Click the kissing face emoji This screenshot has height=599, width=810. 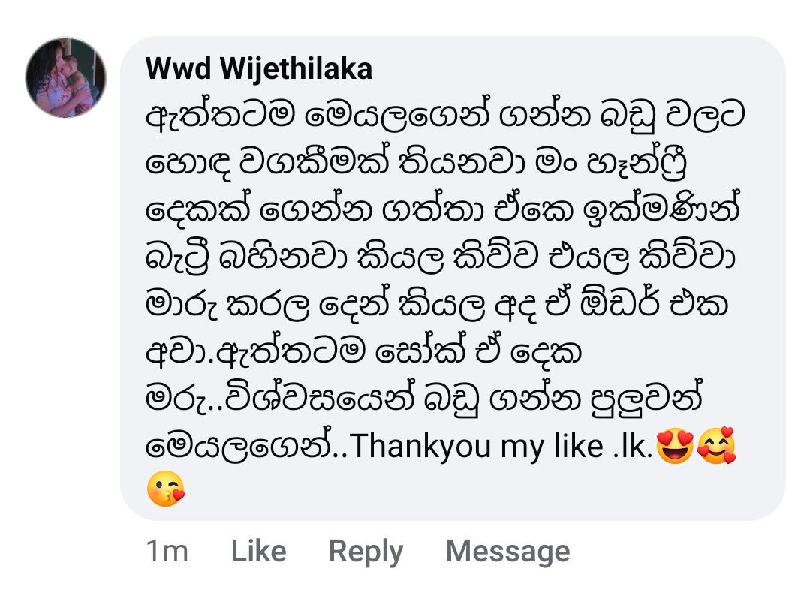[166, 489]
